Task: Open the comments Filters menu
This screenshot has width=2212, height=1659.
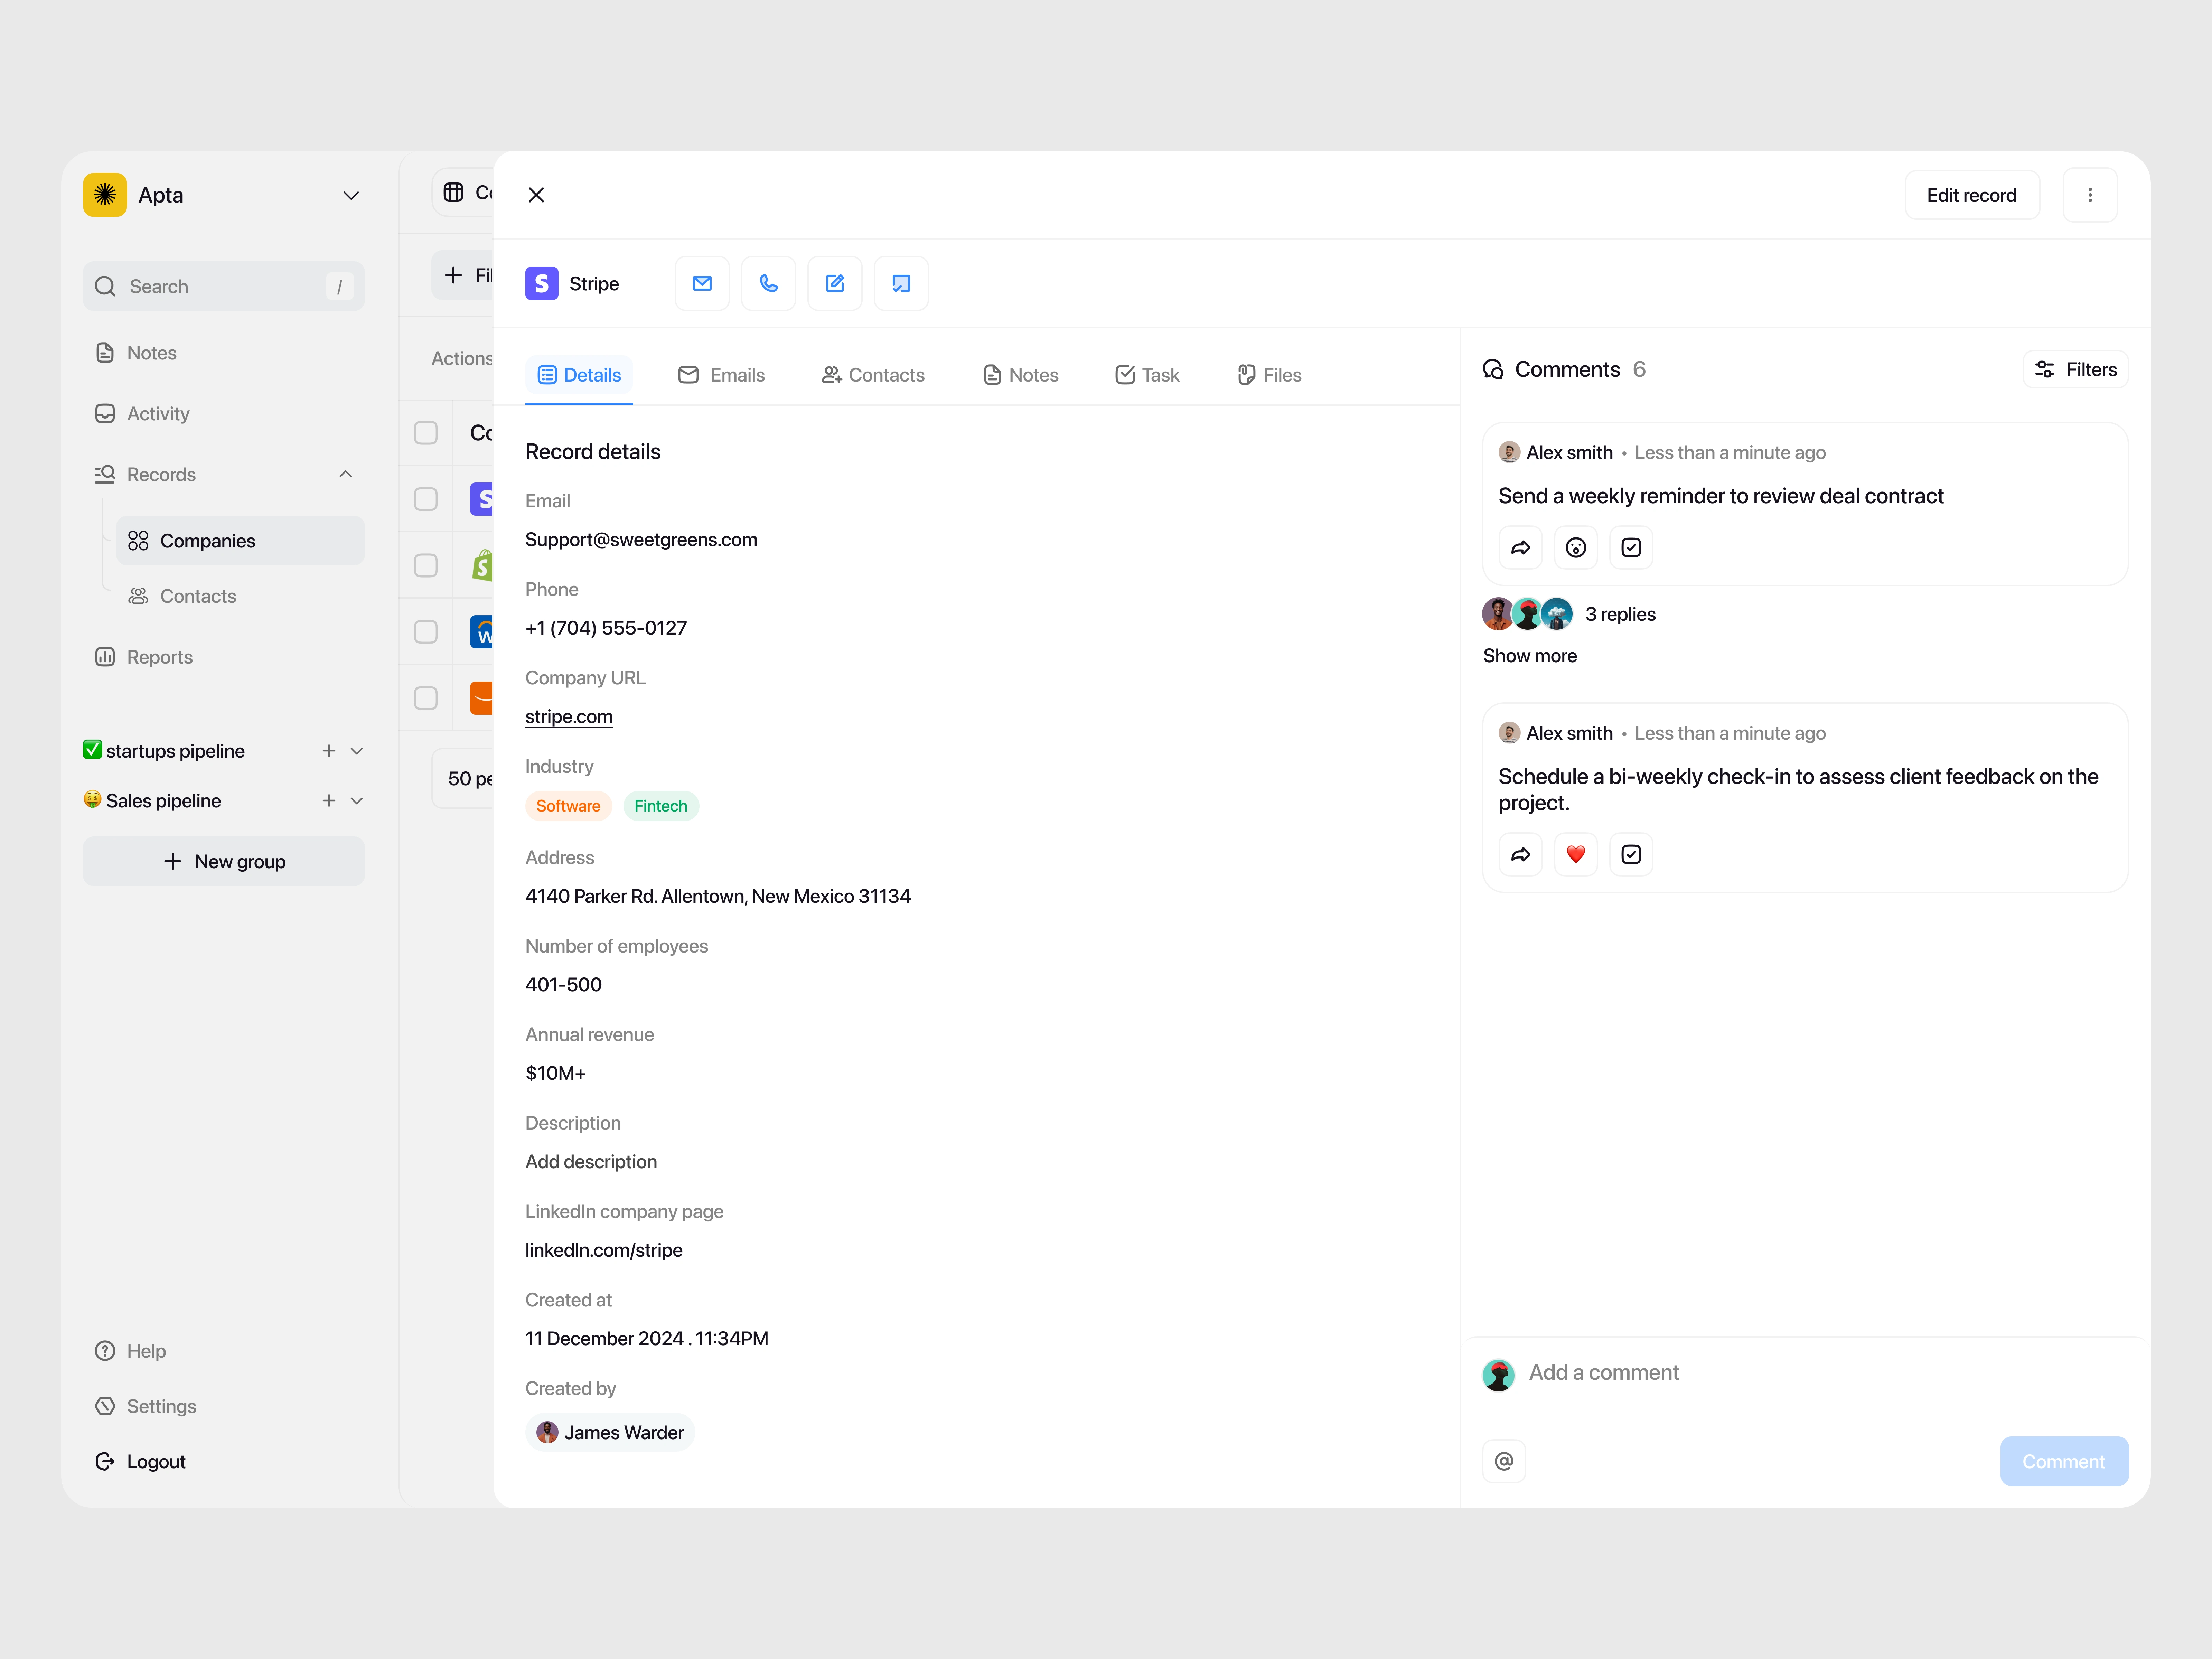Action: point(2076,370)
